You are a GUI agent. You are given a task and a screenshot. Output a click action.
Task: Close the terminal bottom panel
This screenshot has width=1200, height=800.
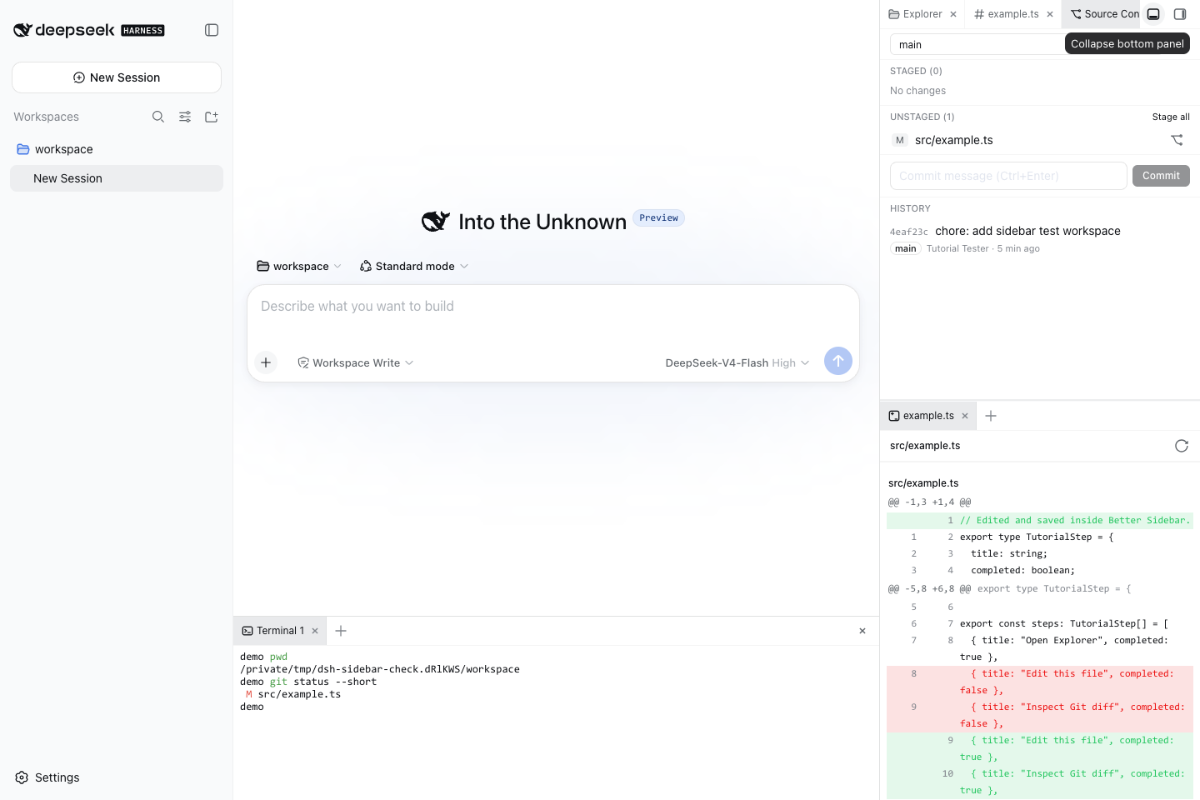862,631
